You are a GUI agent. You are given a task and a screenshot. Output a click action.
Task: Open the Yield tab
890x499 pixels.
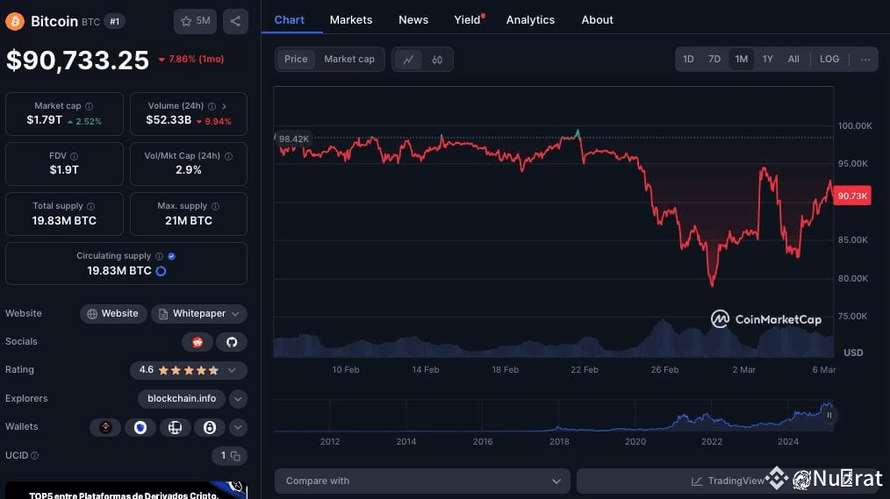(468, 20)
